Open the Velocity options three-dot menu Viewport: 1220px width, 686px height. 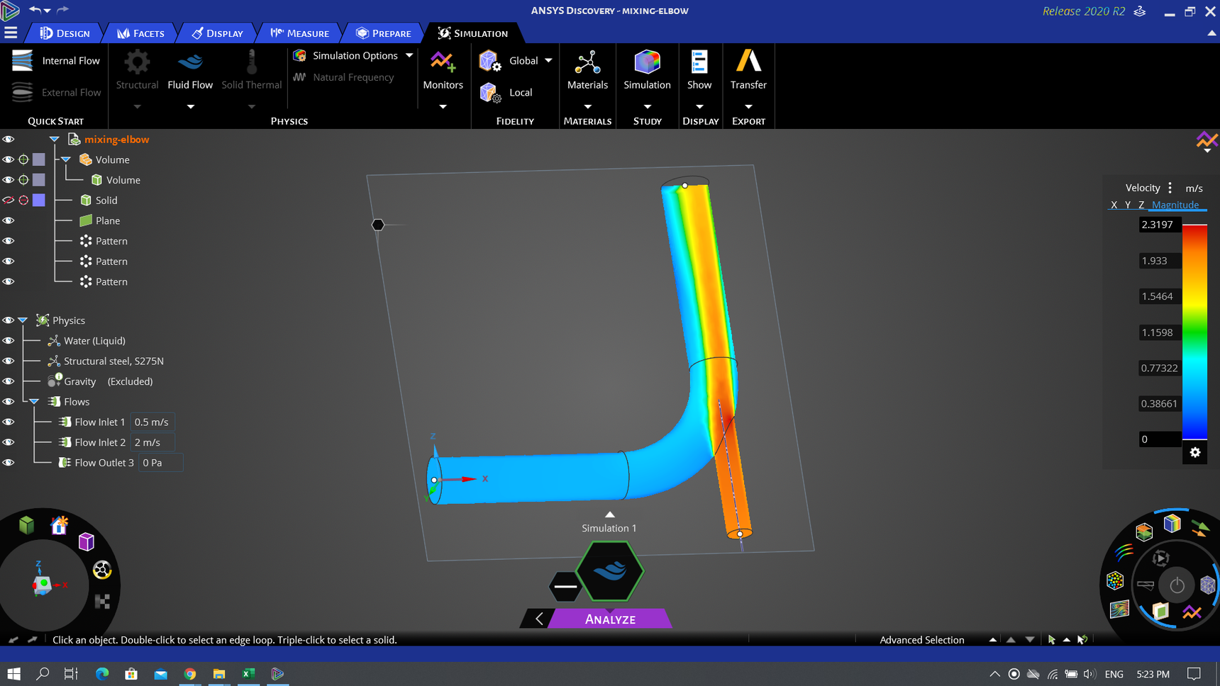point(1170,188)
